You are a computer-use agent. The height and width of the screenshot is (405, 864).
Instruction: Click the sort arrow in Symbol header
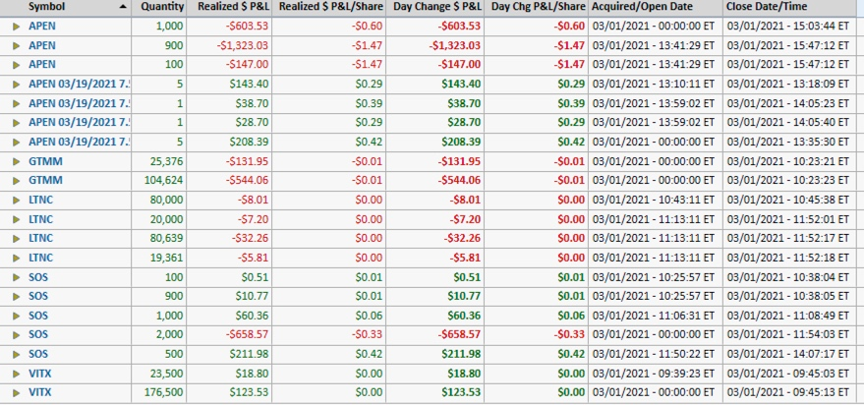[122, 7]
